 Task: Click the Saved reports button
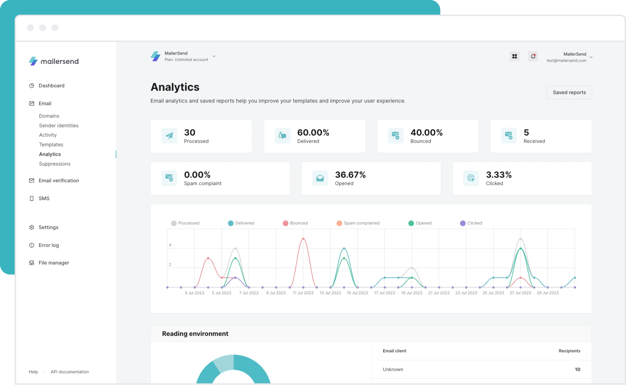569,93
